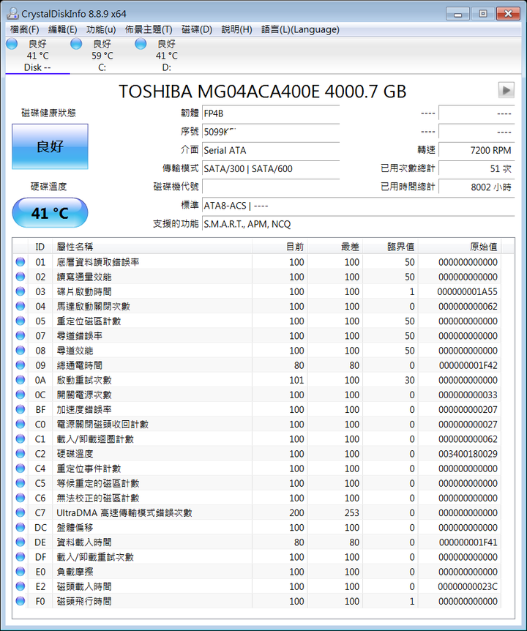Click status orb for attribute F0

coord(20,601)
